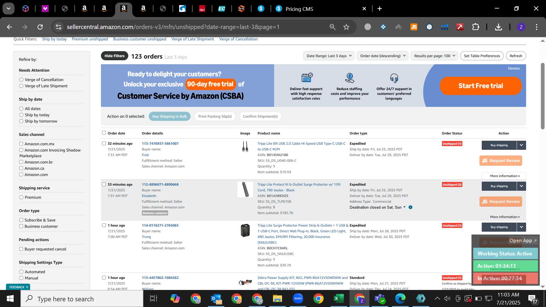The height and width of the screenshot is (307, 546).
Task: Open the Order date (descending) sort dropdown
Action: (x=382, y=56)
